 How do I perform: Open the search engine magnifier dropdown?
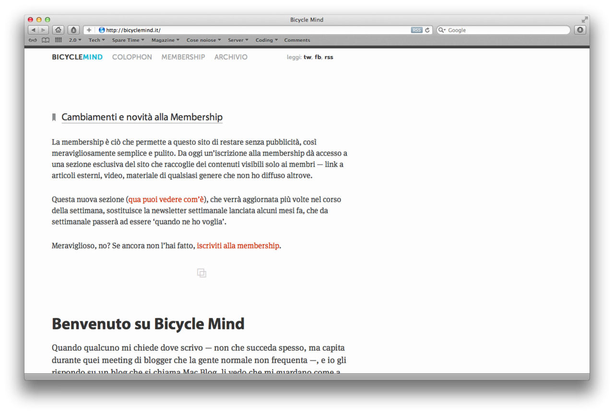click(442, 30)
